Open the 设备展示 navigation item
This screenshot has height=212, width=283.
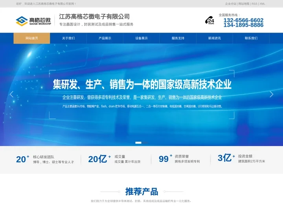tap(141, 38)
